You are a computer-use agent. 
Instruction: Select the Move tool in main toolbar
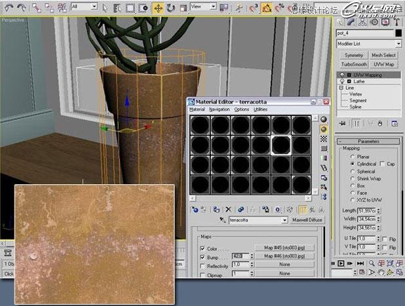[x=158, y=9]
